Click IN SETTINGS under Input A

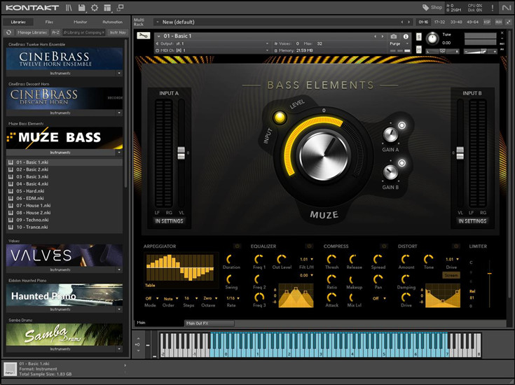coord(169,221)
